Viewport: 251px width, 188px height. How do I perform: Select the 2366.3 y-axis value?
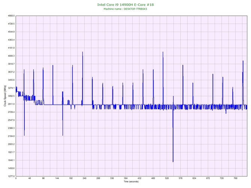11,128
